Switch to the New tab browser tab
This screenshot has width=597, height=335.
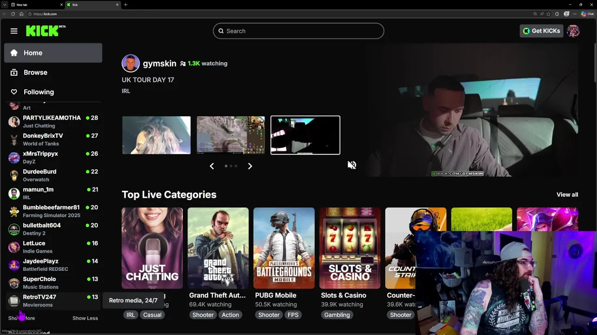(37, 5)
